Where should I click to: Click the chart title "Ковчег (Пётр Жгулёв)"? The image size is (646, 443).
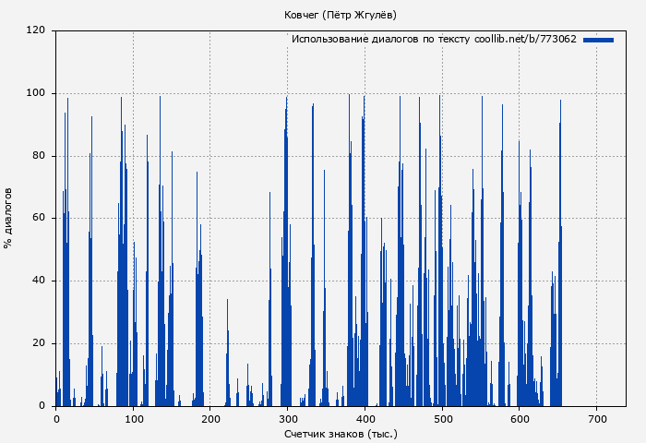(341, 15)
